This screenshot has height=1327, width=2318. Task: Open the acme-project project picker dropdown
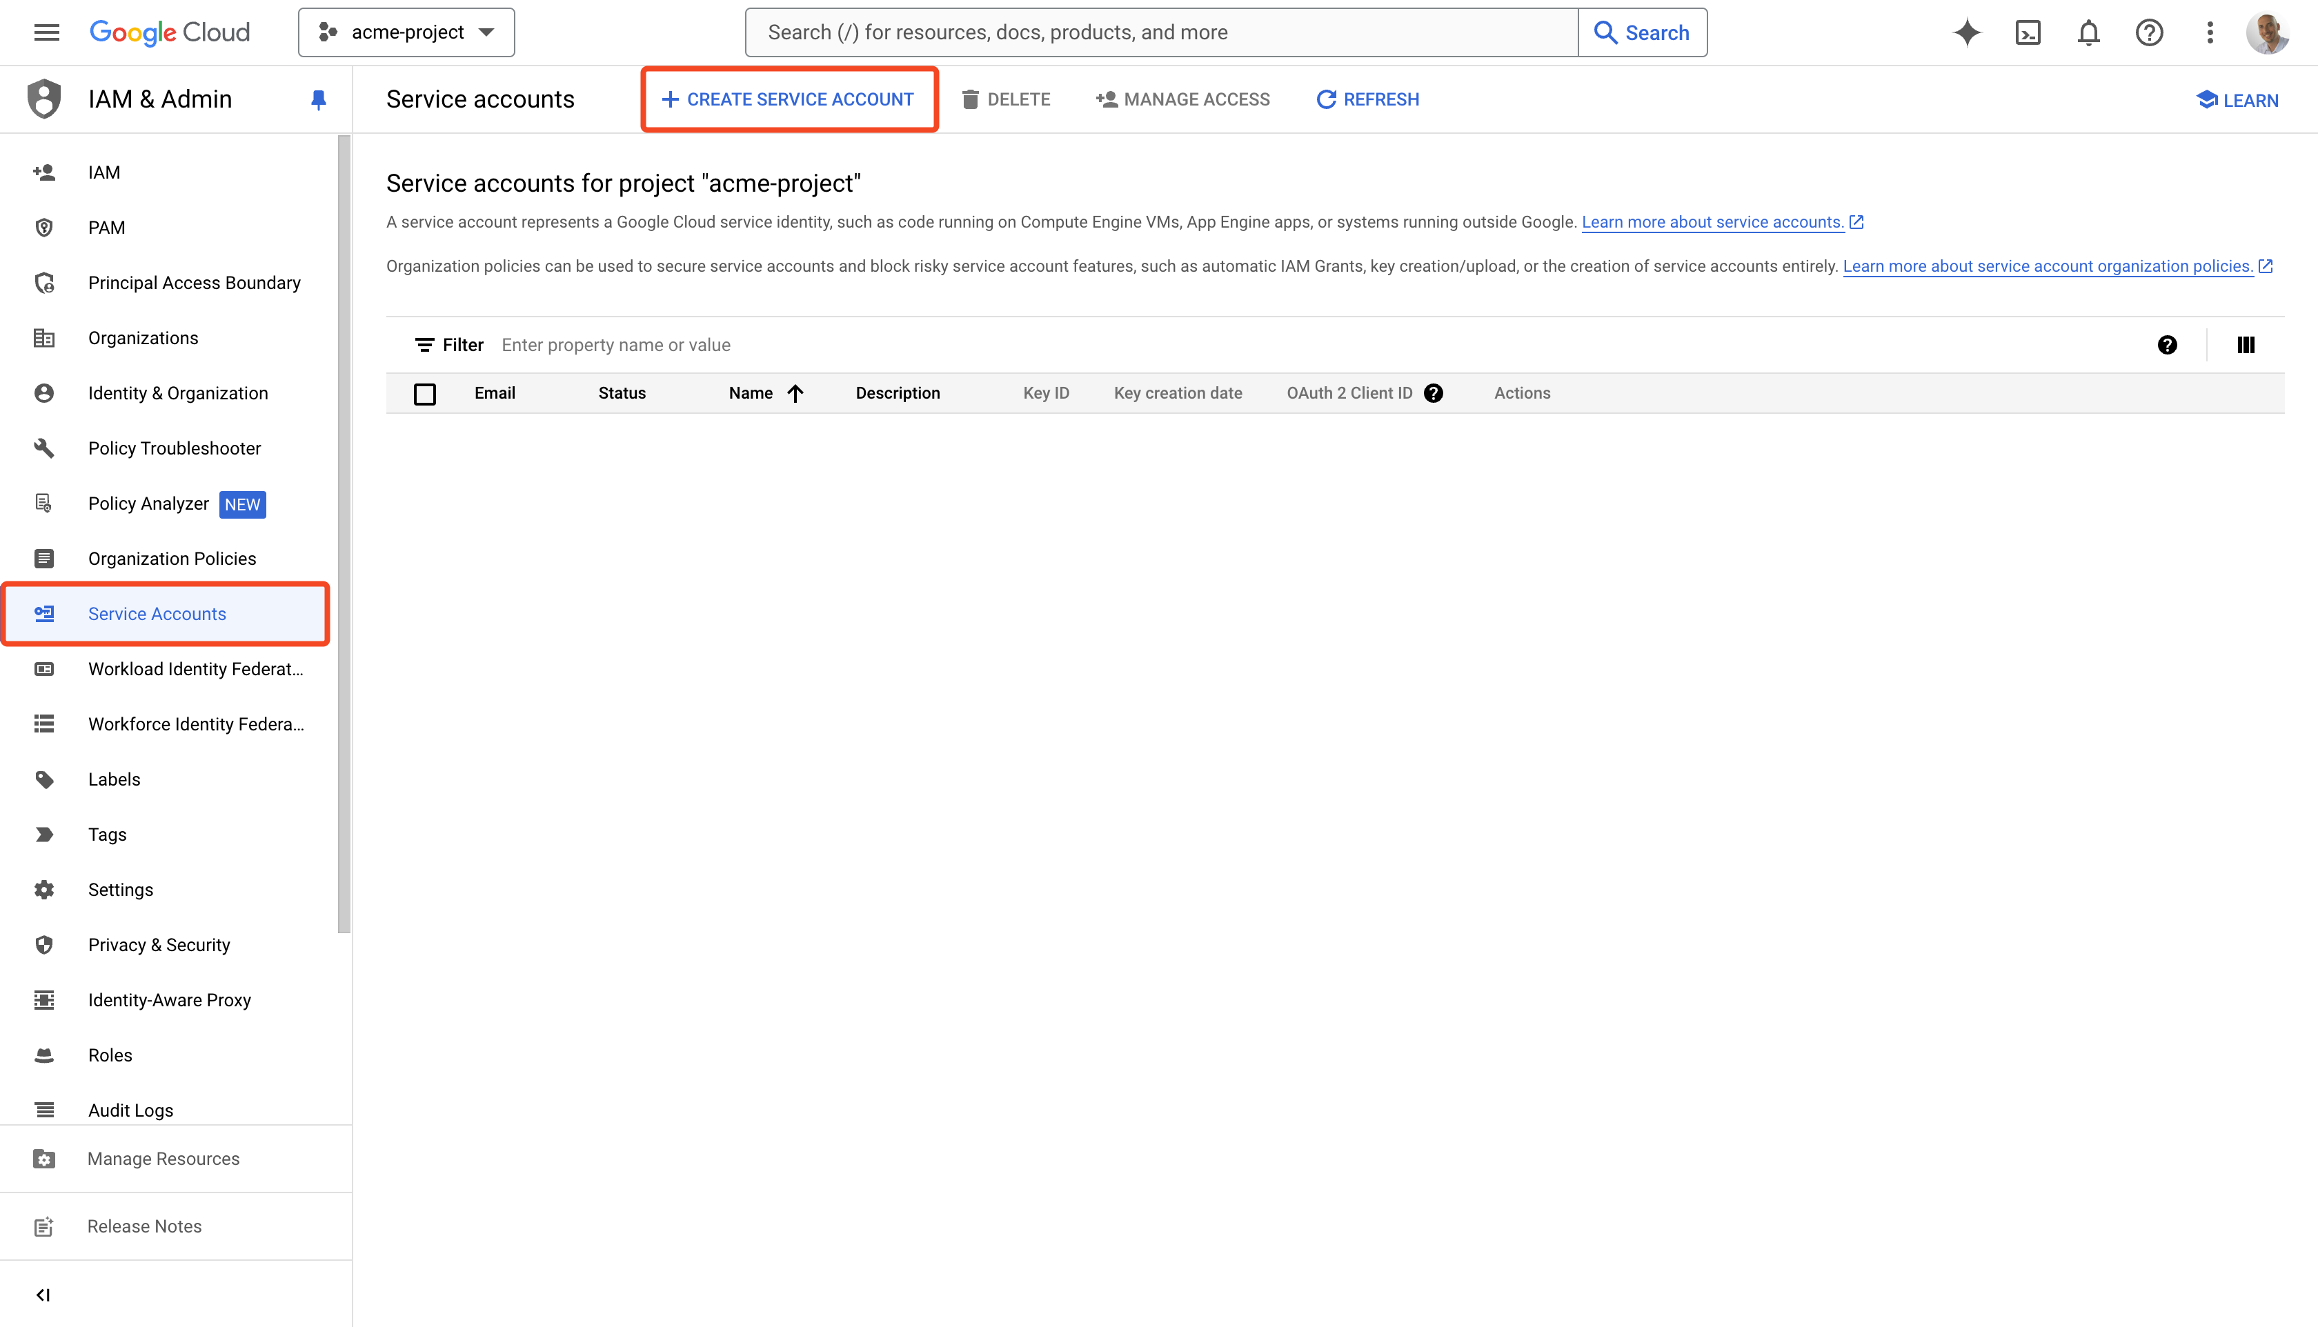(406, 33)
